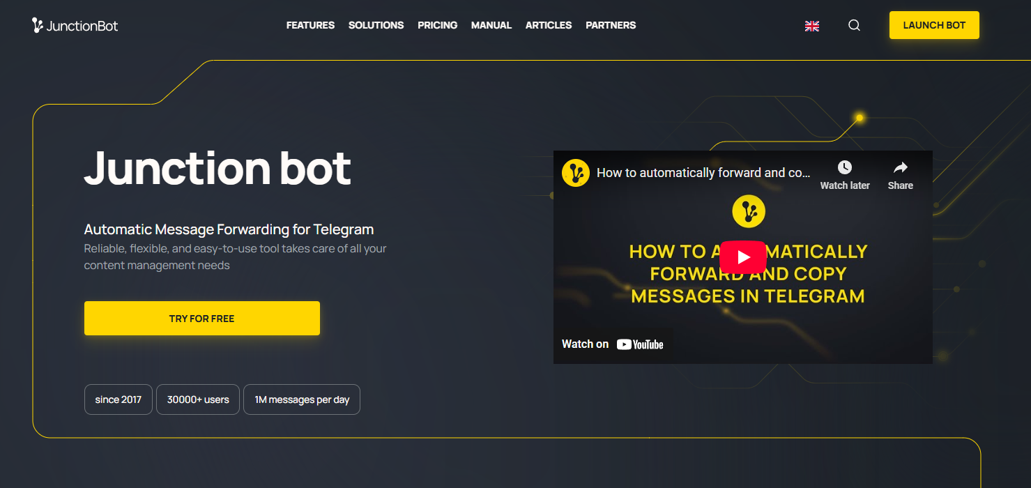Open the Articles menu item
Viewport: 1031px width, 488px height.
pyautogui.click(x=549, y=25)
